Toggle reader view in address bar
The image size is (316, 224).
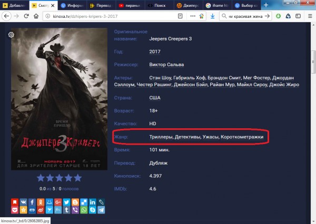click(180, 16)
